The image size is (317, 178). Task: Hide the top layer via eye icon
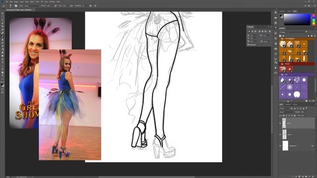(x=280, y=123)
